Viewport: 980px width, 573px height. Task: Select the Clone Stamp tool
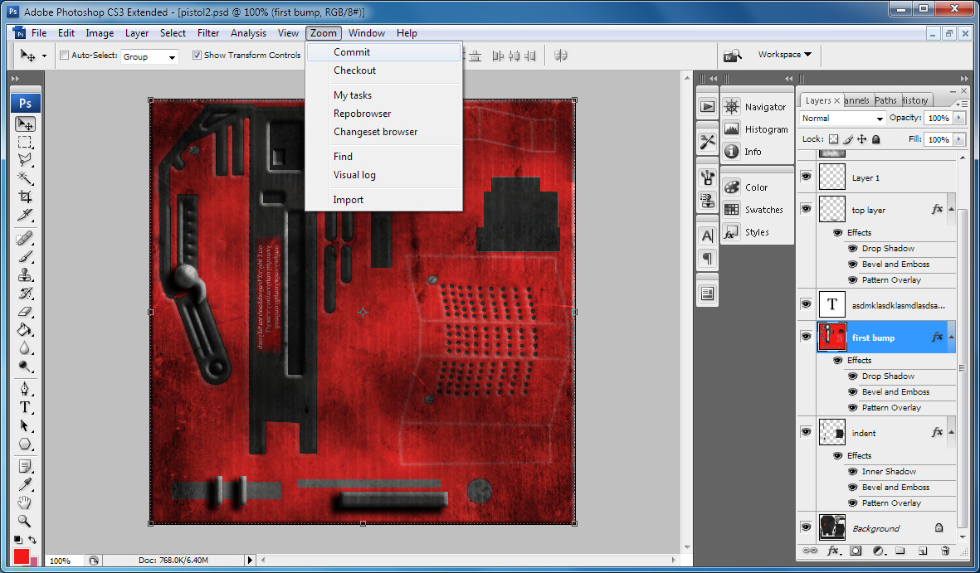pyautogui.click(x=25, y=274)
